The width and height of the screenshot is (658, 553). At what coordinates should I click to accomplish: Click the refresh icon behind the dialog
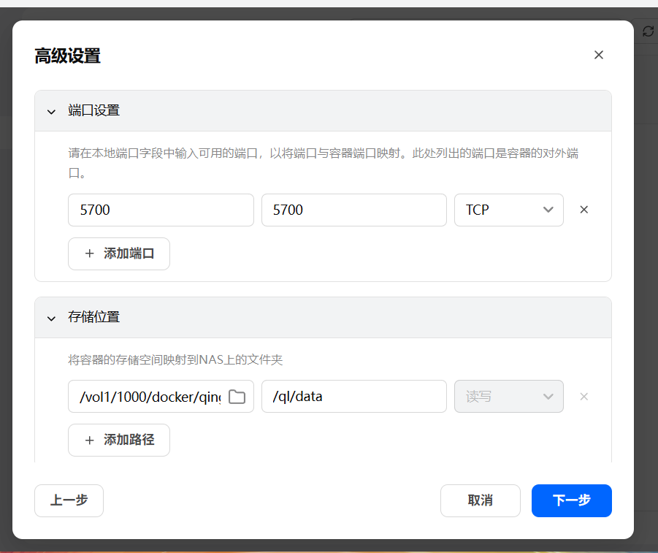tap(648, 31)
